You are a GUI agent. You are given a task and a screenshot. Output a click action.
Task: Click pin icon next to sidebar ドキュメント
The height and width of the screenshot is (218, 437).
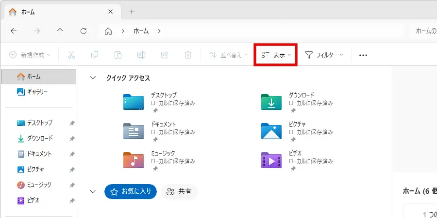click(72, 154)
